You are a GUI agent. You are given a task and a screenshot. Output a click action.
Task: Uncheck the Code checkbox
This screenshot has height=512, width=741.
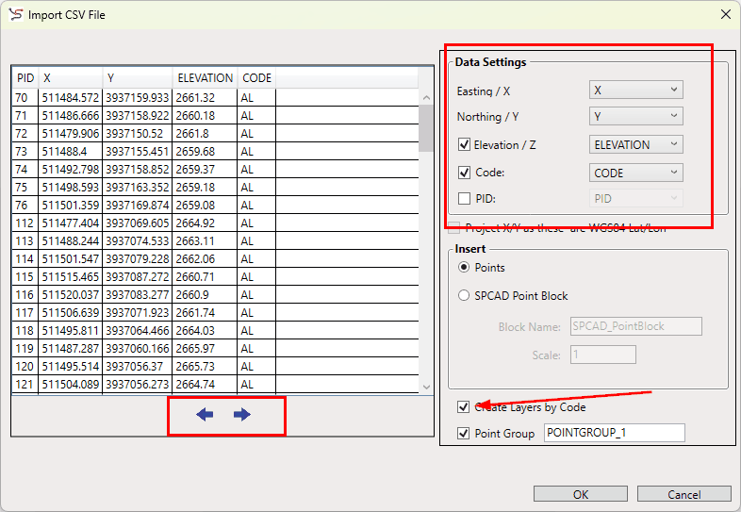pyautogui.click(x=464, y=173)
